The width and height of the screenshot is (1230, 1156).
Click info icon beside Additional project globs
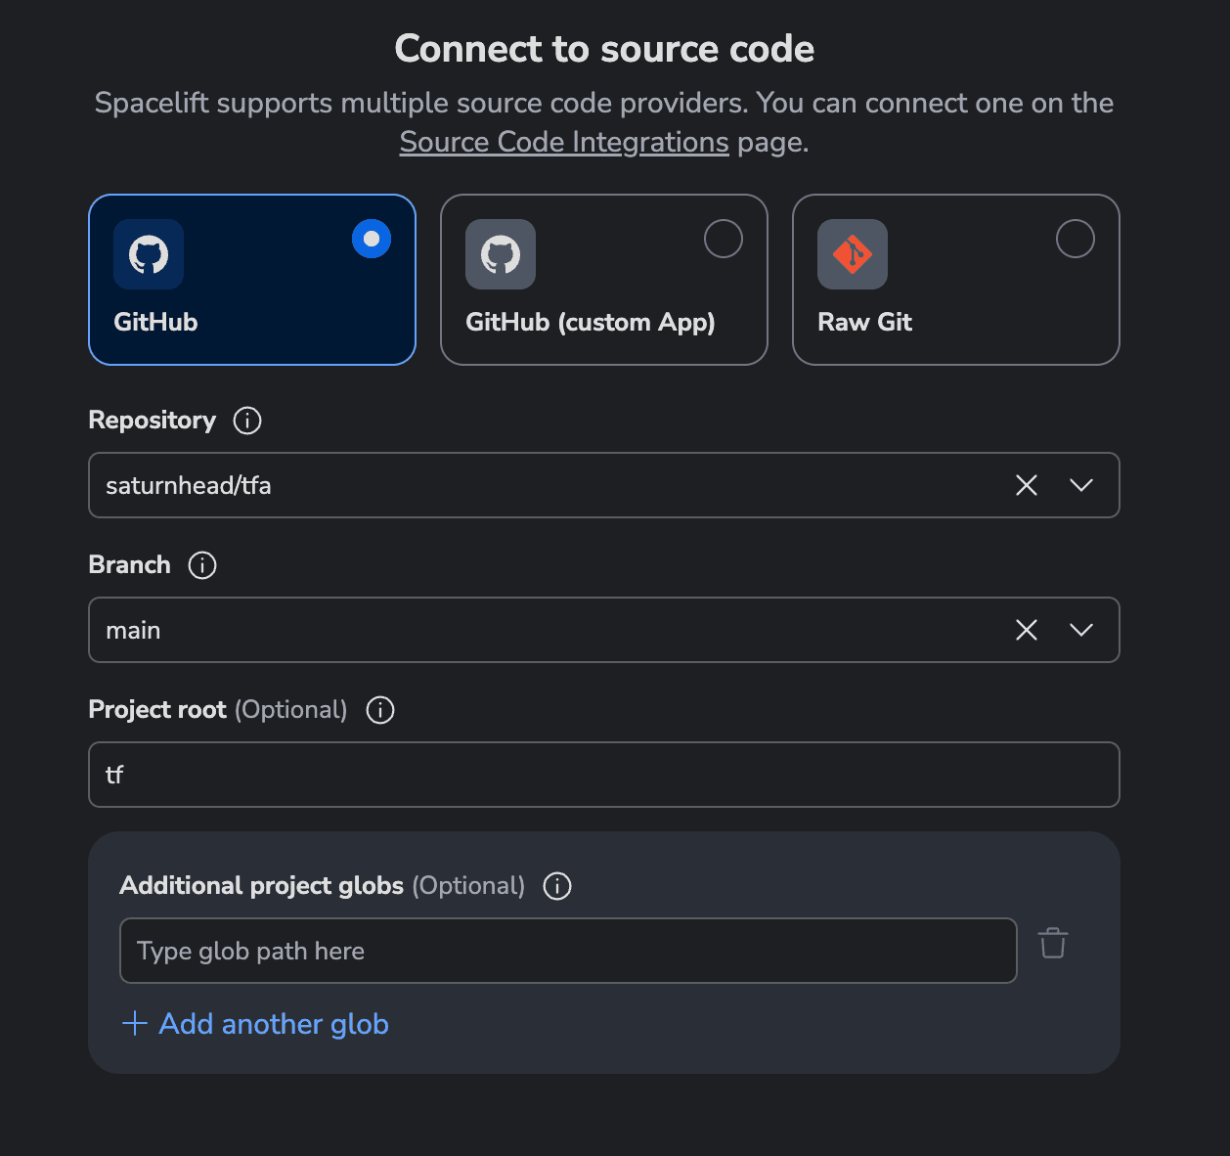557,886
